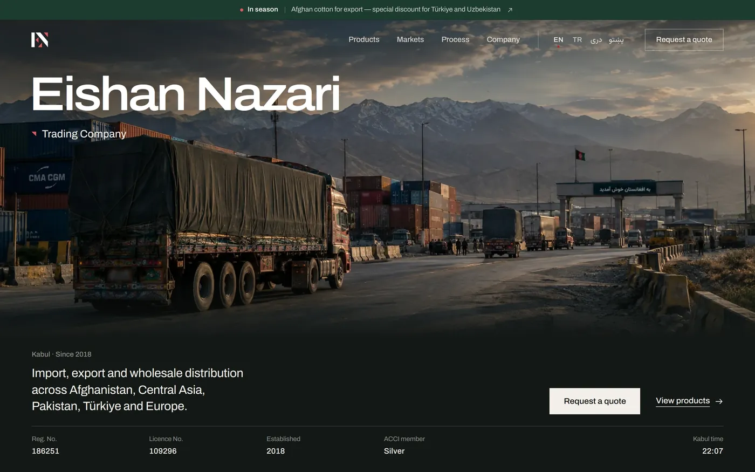Switch site language to TR
The image size is (755, 472).
[x=577, y=40]
